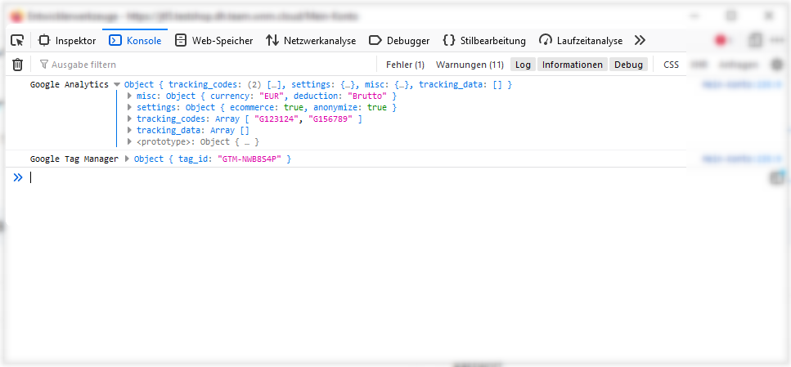791x367 pixels.
Task: Open the Stilbearbeitung tab
Action: [x=484, y=40]
